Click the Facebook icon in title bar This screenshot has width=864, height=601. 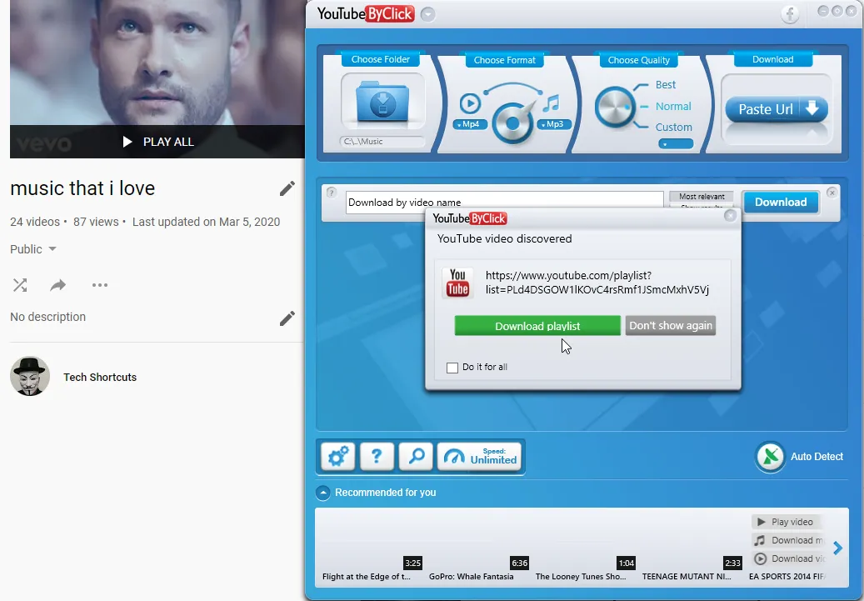790,14
